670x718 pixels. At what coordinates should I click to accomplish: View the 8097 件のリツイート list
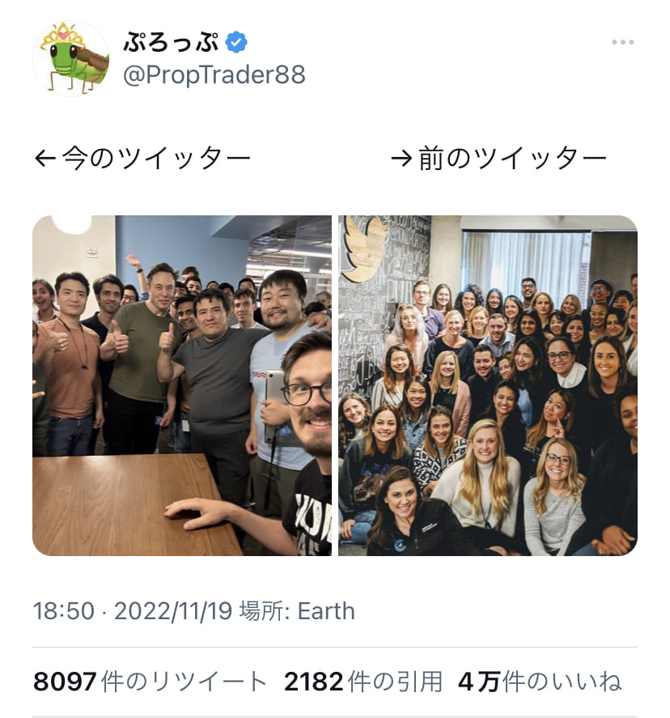point(151,682)
